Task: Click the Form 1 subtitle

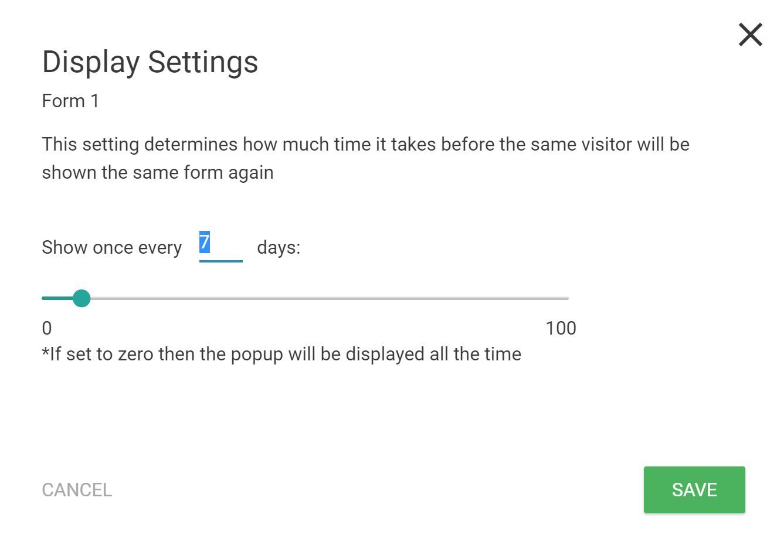Action: point(70,101)
